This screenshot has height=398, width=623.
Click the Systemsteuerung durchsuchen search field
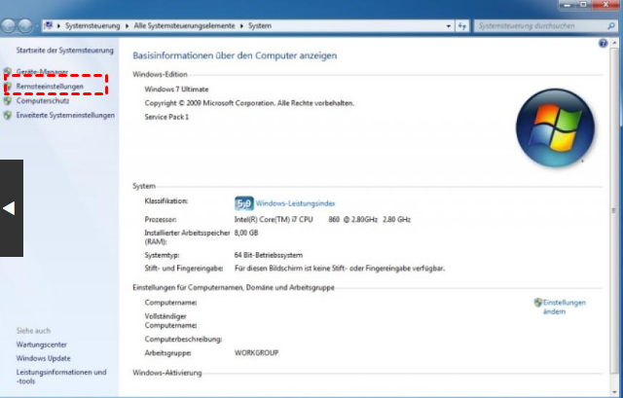(539, 26)
